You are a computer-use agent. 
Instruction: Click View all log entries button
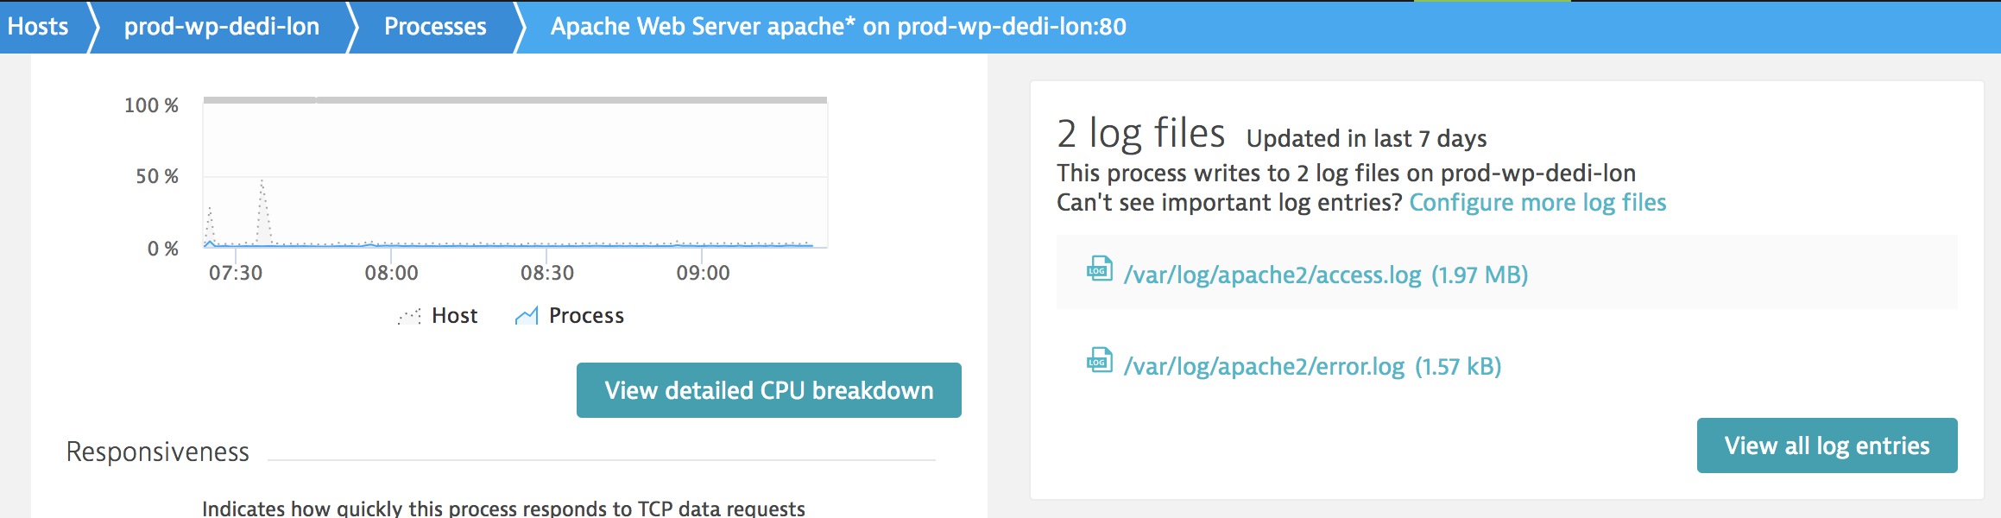[1827, 445]
